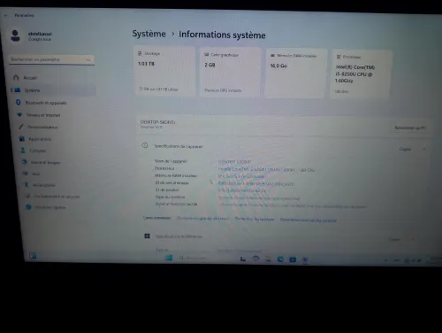Viewport: 442px width, 333px height.
Task: Open the Mémoire RAM installée 16,0 Go card
Action: click(x=296, y=74)
